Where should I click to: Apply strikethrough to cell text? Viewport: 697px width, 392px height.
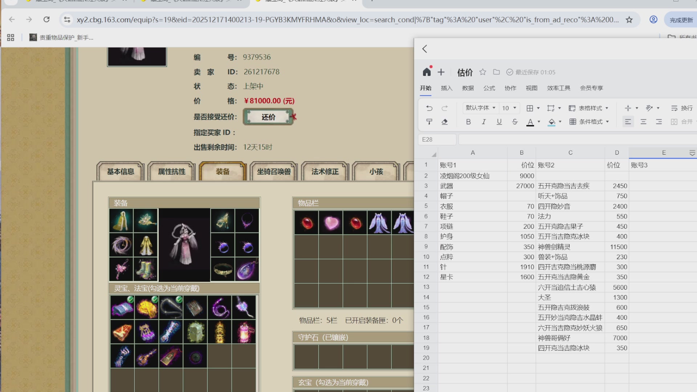coord(514,122)
